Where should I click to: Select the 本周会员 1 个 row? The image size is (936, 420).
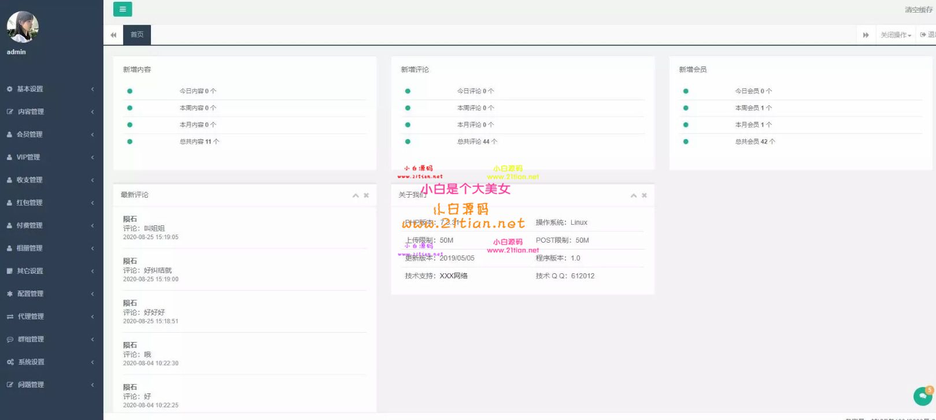pyautogui.click(x=801, y=108)
